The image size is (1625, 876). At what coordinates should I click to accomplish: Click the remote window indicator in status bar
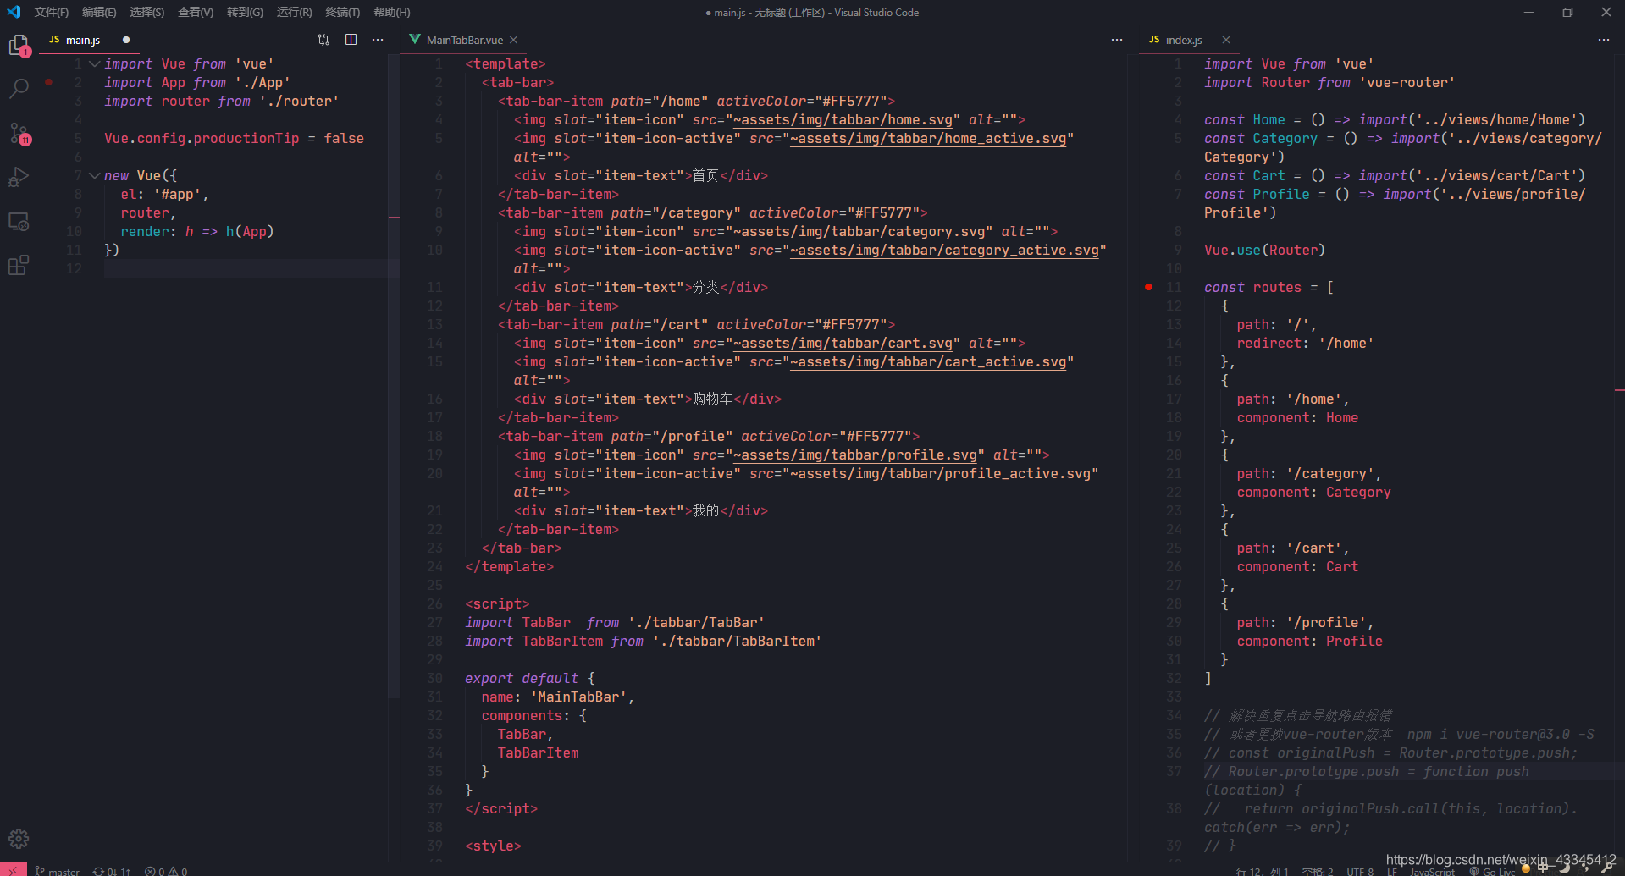click(13, 870)
